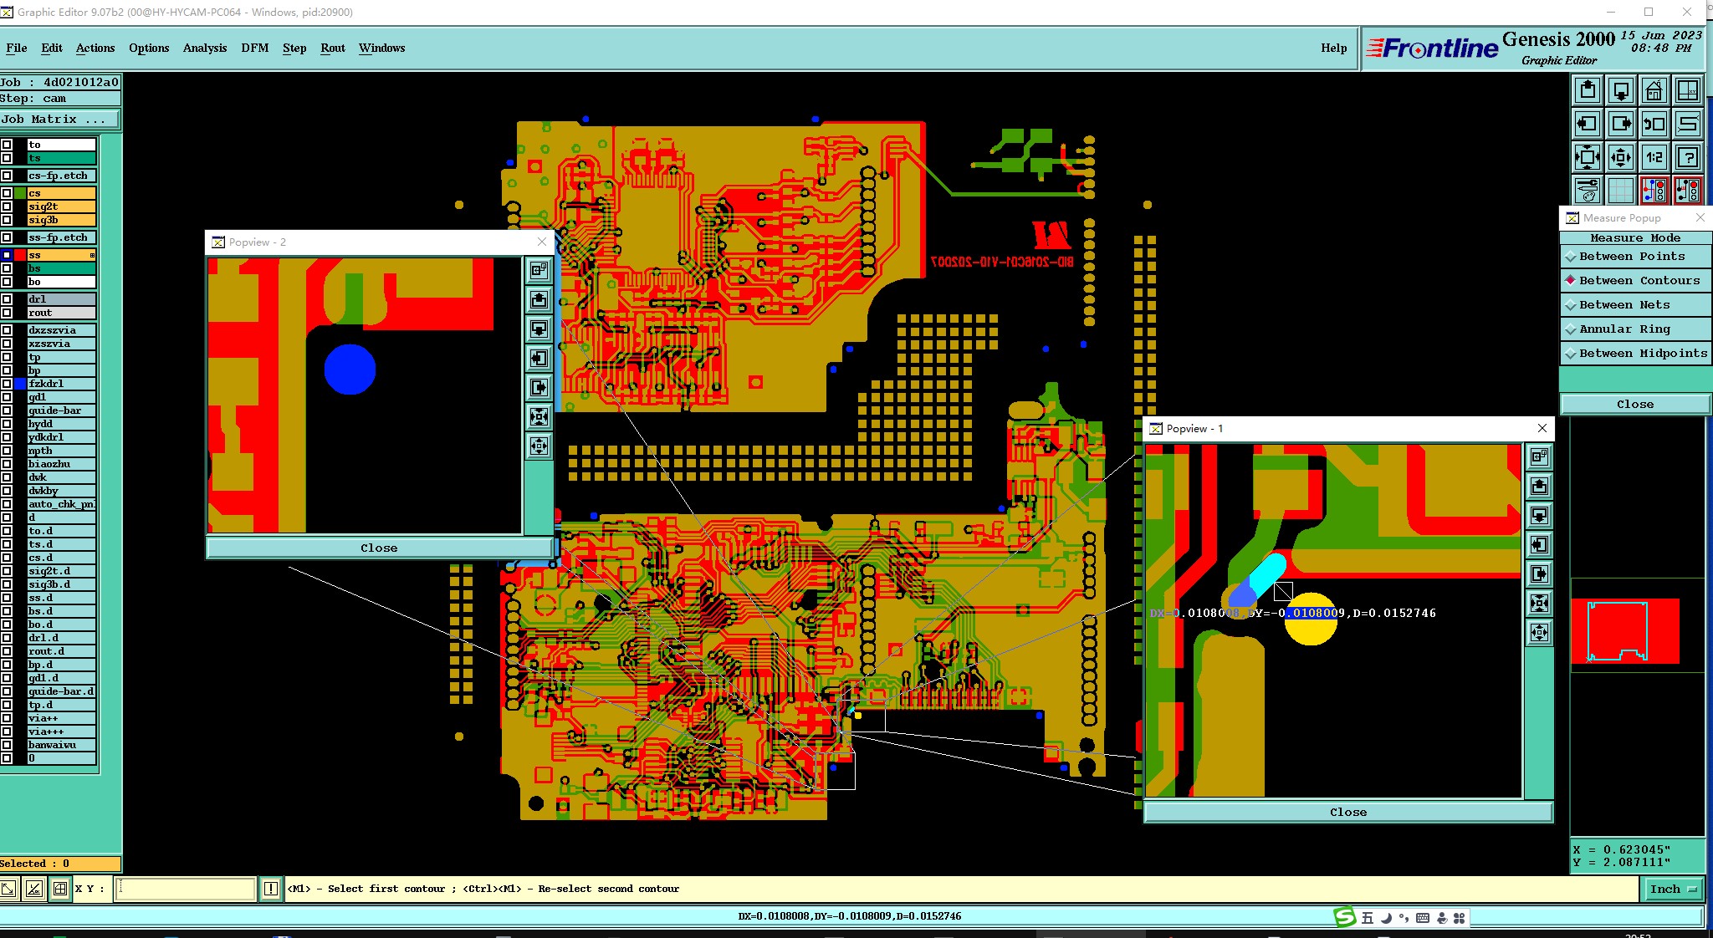Click the Home view icon

point(1654,90)
